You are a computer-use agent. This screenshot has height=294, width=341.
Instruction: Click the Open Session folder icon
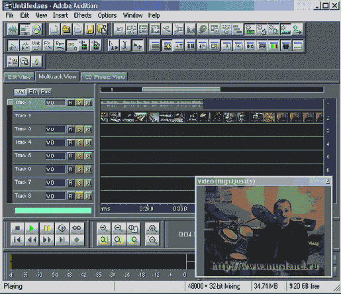point(66,29)
